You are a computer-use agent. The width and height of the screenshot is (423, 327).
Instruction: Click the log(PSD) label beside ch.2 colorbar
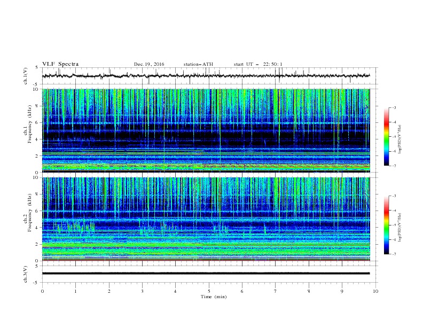(x=399, y=228)
